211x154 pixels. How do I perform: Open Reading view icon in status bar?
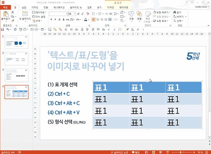pyautogui.click(x=160, y=152)
